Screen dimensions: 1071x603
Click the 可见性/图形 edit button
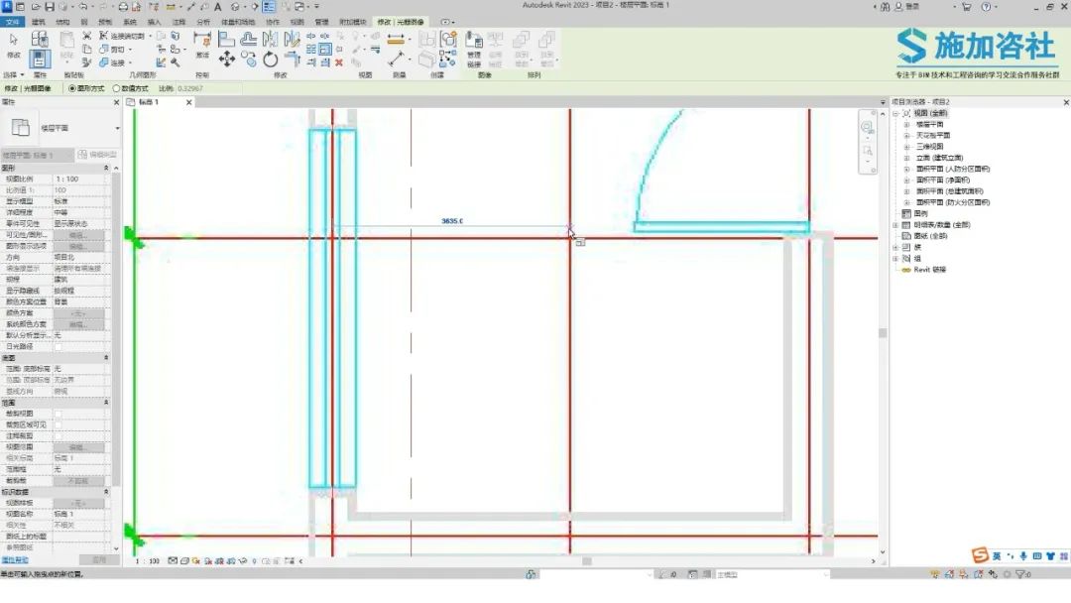tap(78, 235)
